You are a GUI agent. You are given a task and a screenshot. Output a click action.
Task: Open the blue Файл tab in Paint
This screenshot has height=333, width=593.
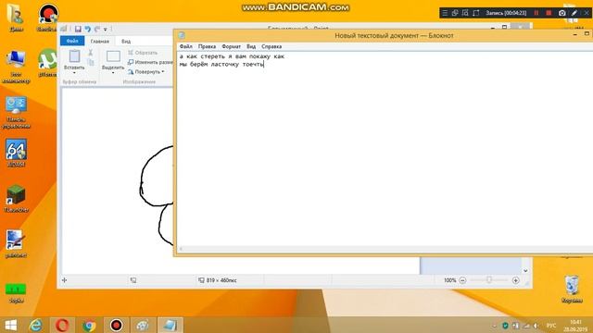pyautogui.click(x=72, y=41)
